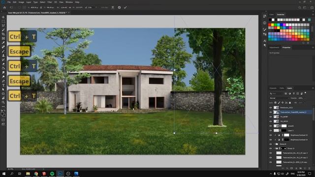The height and width of the screenshot is (177, 315).
Task: Close the open document tab
Action: 69,13
